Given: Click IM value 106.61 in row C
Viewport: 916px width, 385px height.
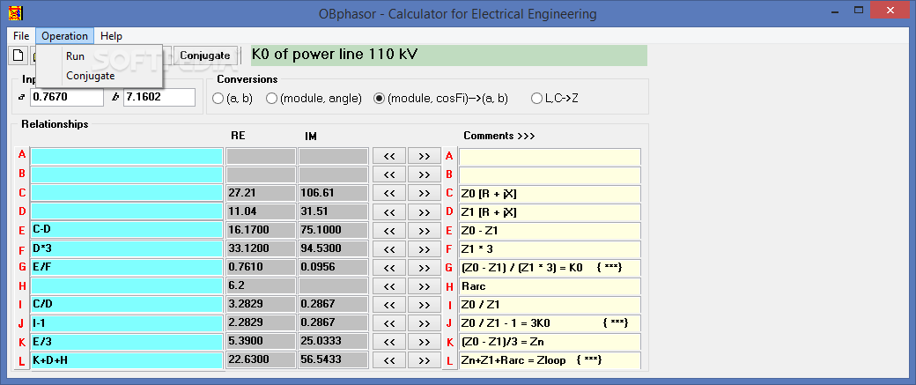Looking at the screenshot, I should [334, 193].
